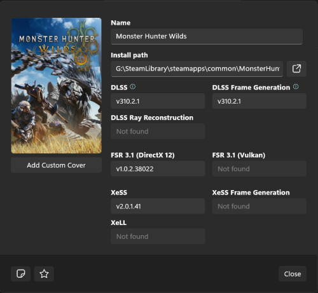This screenshot has width=318, height=293.
Task: Click the DLSS info icon
Action: point(133,86)
